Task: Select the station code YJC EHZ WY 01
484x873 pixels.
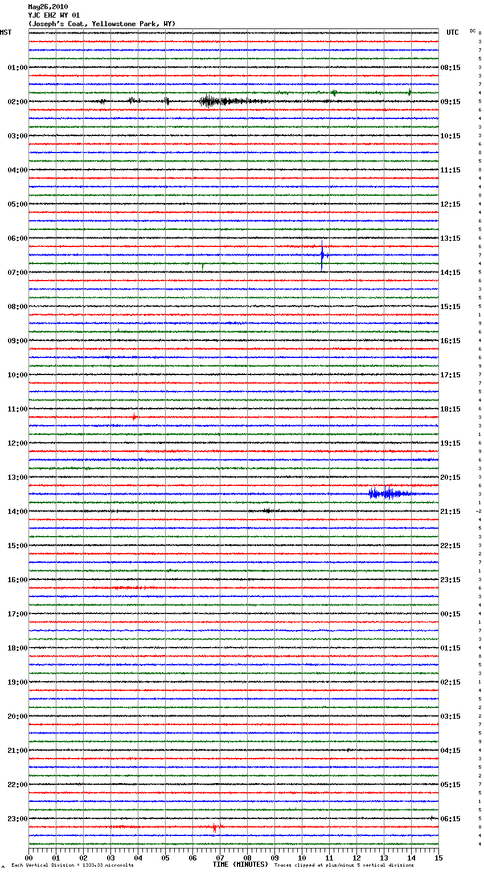Action: tap(54, 15)
